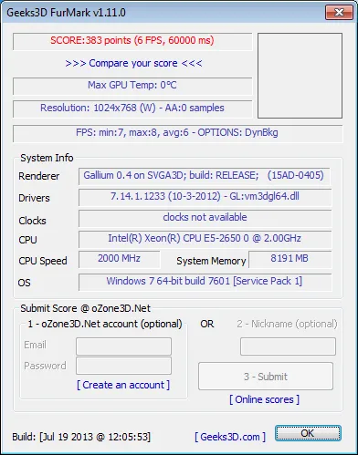Screen dimensions: 358x455
Task: Close the FurMark window
Action: click(339, 12)
